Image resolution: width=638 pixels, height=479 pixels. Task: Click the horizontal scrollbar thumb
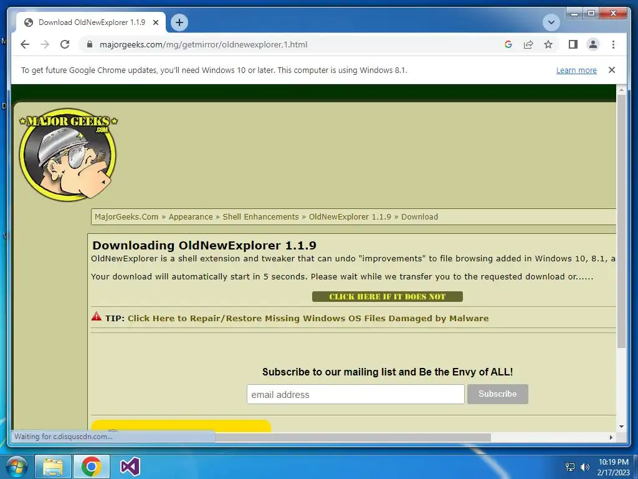353,437
